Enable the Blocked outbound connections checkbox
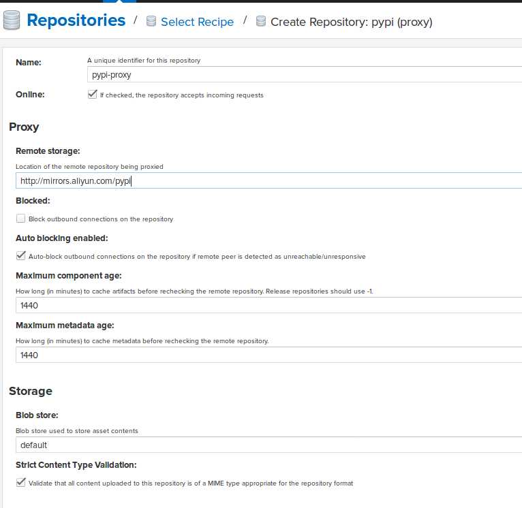The width and height of the screenshot is (522, 508). pyautogui.click(x=21, y=219)
